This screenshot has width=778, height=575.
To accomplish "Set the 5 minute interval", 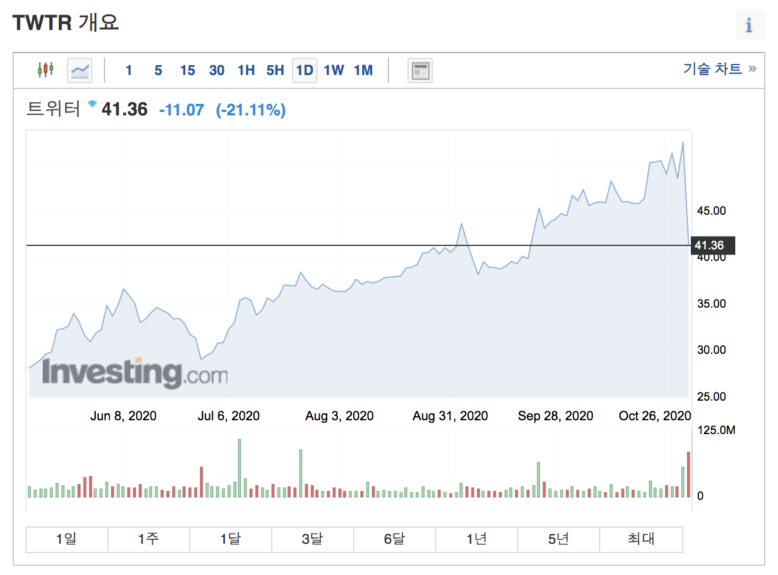I will pyautogui.click(x=158, y=70).
